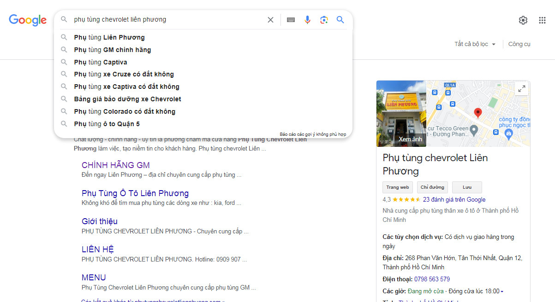Click the red map location marker
This screenshot has width=555, height=302.
[477, 112]
